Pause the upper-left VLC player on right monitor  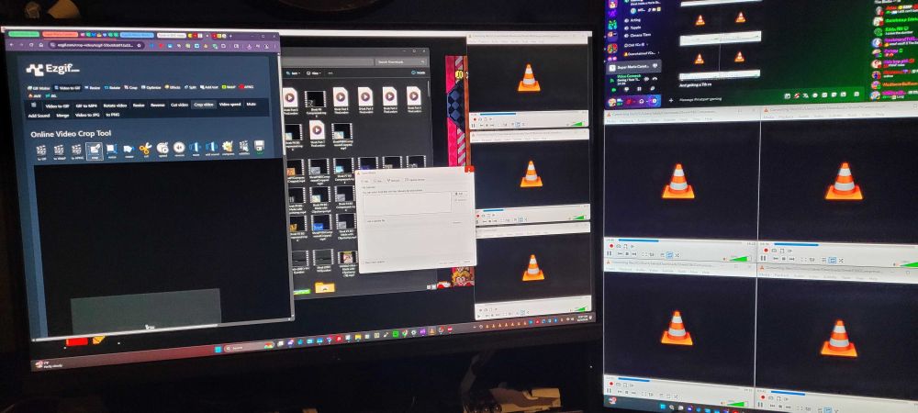point(609,253)
